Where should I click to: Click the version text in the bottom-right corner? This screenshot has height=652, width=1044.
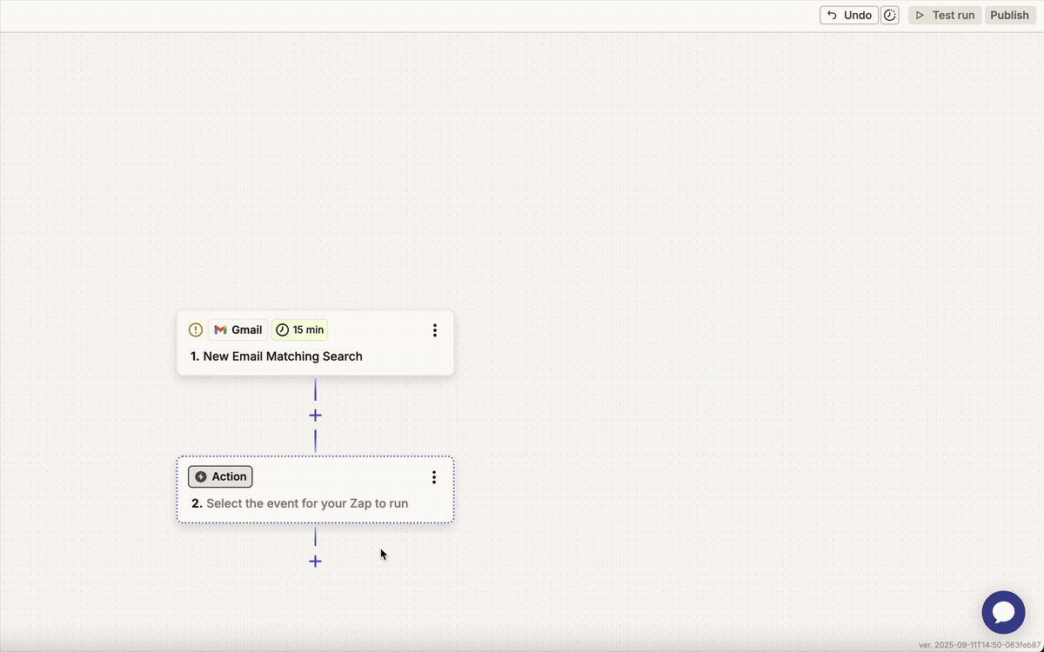pos(979,645)
